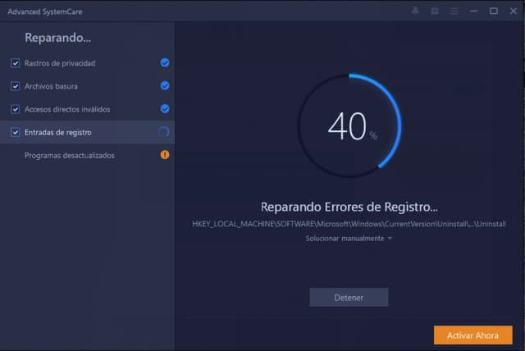Close the Advanced SystemCare window
Viewport: 525px width, 351px height.
514,11
